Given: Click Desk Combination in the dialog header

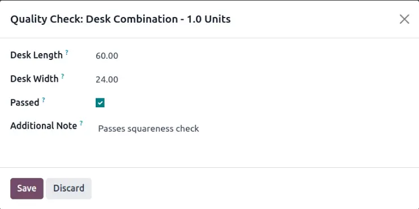Looking at the screenshot, I should pyautogui.click(x=132, y=19).
